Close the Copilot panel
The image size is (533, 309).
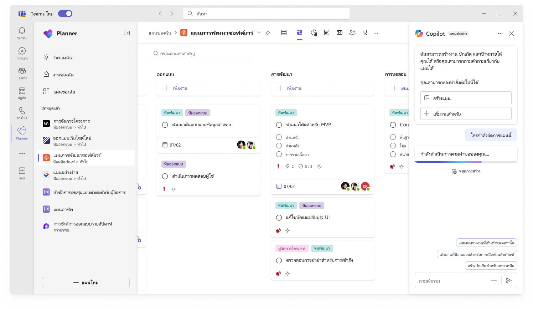pyautogui.click(x=512, y=34)
